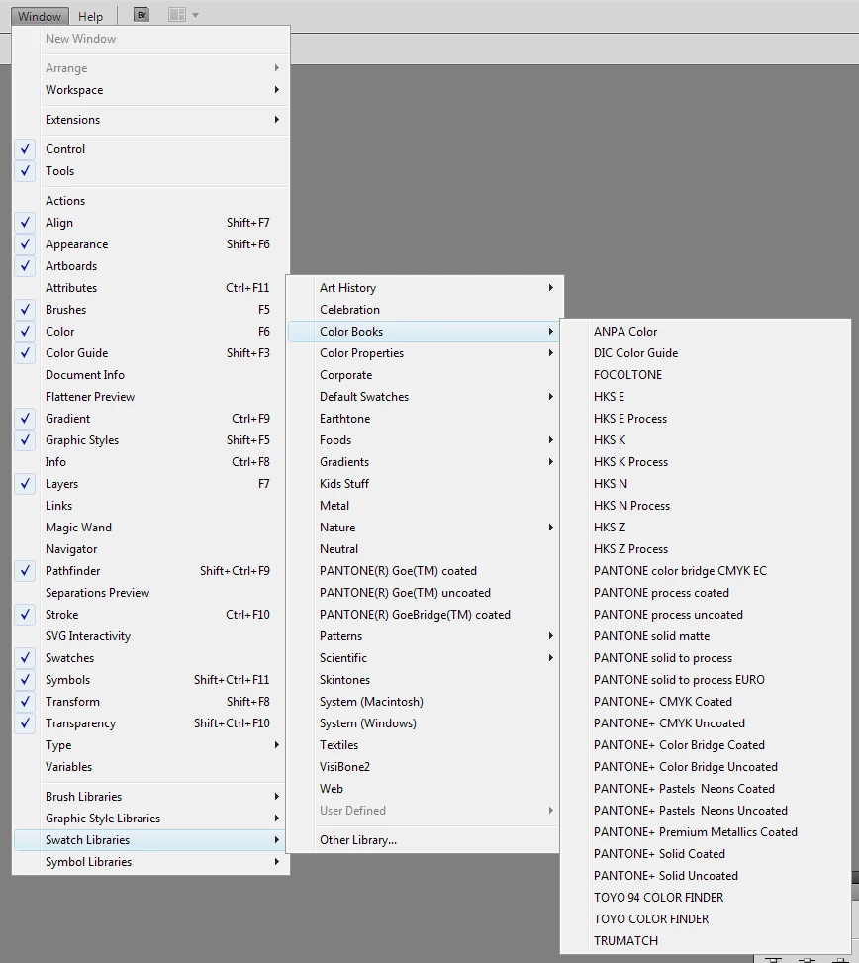Select HKS K Process color book

(x=706, y=462)
